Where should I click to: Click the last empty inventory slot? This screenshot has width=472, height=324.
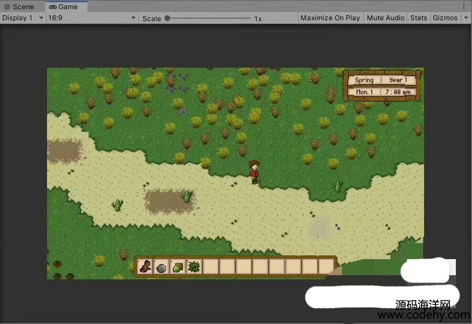point(326,266)
